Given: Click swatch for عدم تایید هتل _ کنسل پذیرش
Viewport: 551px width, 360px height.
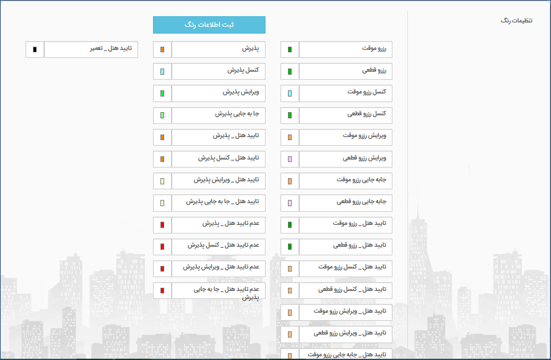Looking at the screenshot, I should (162, 247).
